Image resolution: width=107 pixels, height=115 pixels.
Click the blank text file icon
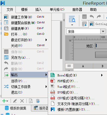pos(53,104)
